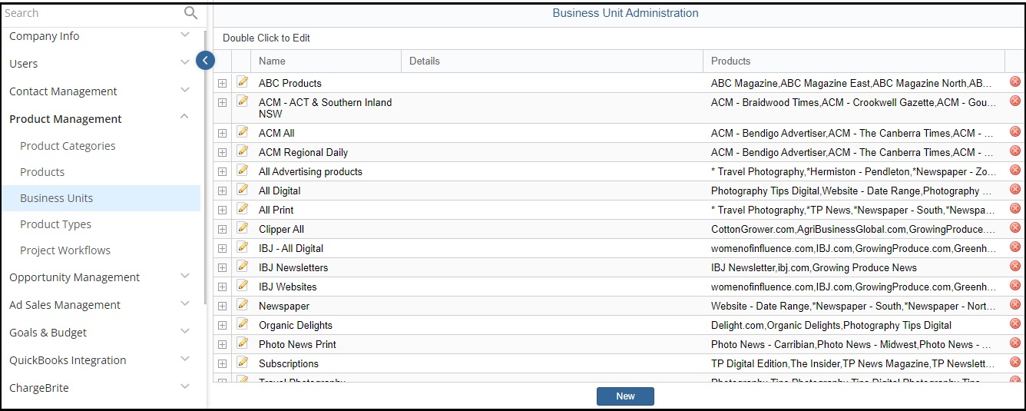Expand the Photo News Print row

click(x=222, y=344)
